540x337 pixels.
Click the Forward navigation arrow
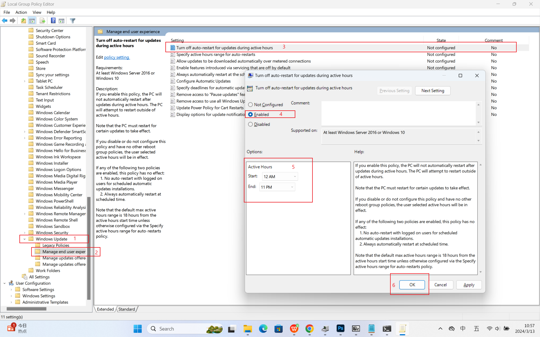tap(12, 21)
